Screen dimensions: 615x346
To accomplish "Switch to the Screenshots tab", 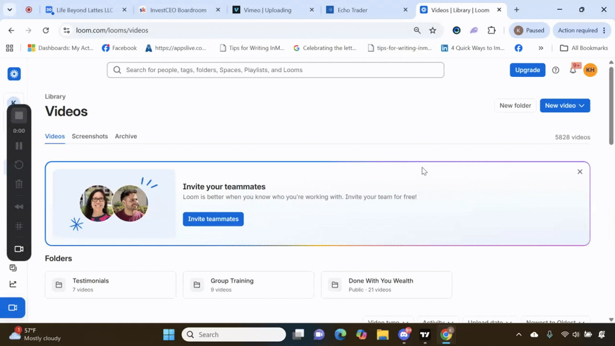I will click(90, 136).
